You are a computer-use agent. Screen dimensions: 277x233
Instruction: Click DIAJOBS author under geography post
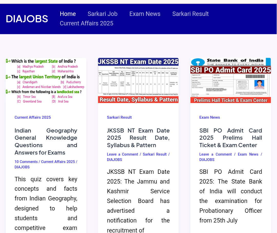22,167
